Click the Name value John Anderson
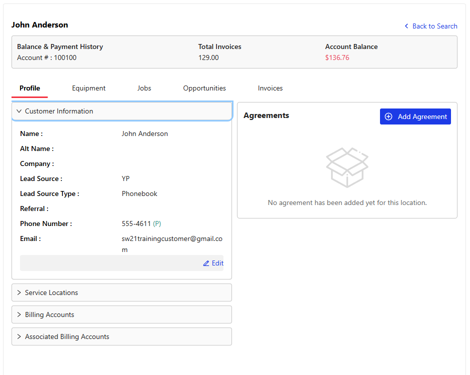This screenshot has width=470, height=375. (145, 133)
